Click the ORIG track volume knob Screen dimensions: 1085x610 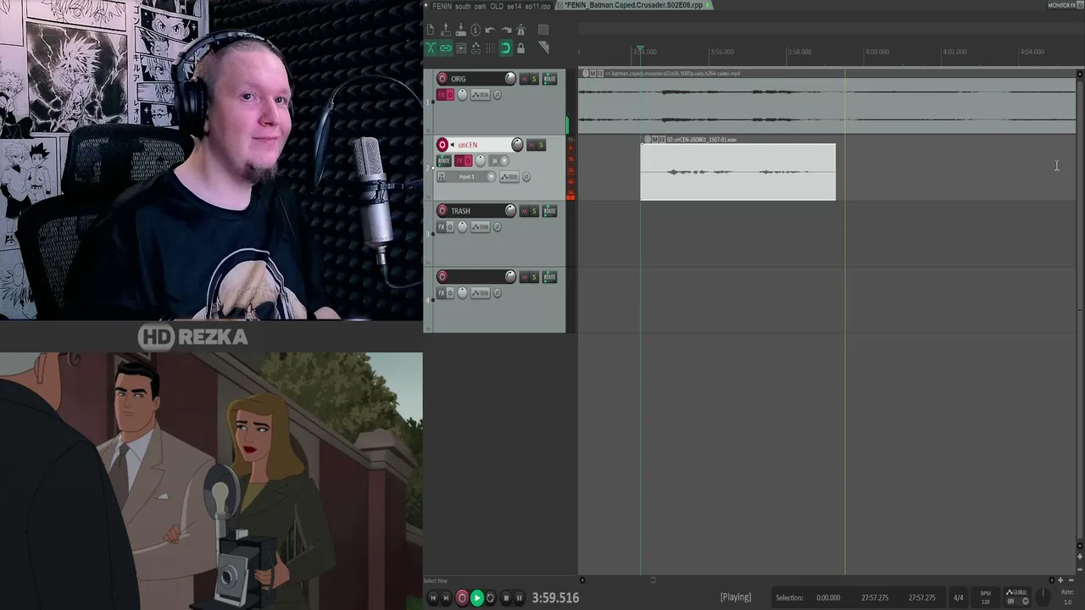point(510,79)
